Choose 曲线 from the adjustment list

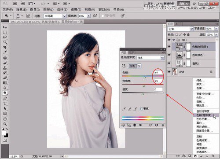click(x=199, y=102)
